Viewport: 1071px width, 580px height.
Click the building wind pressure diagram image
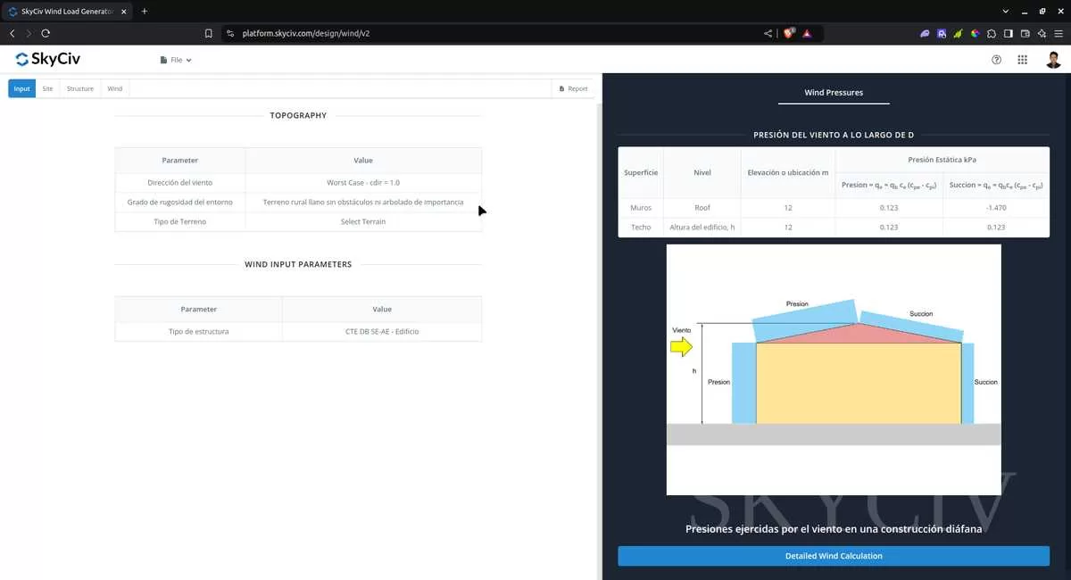pyautogui.click(x=834, y=369)
